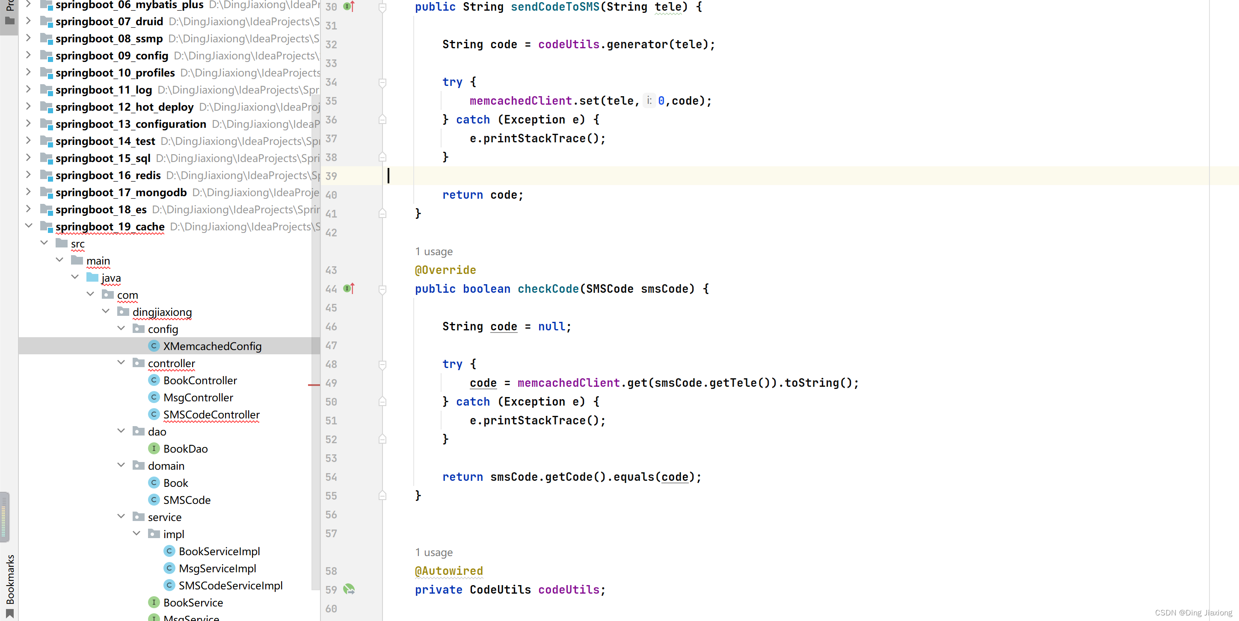The height and width of the screenshot is (621, 1239).
Task: Collapse the code fold at line 34 try
Action: [382, 82]
